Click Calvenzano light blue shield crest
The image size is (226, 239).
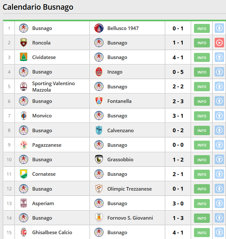pyautogui.click(x=99, y=130)
